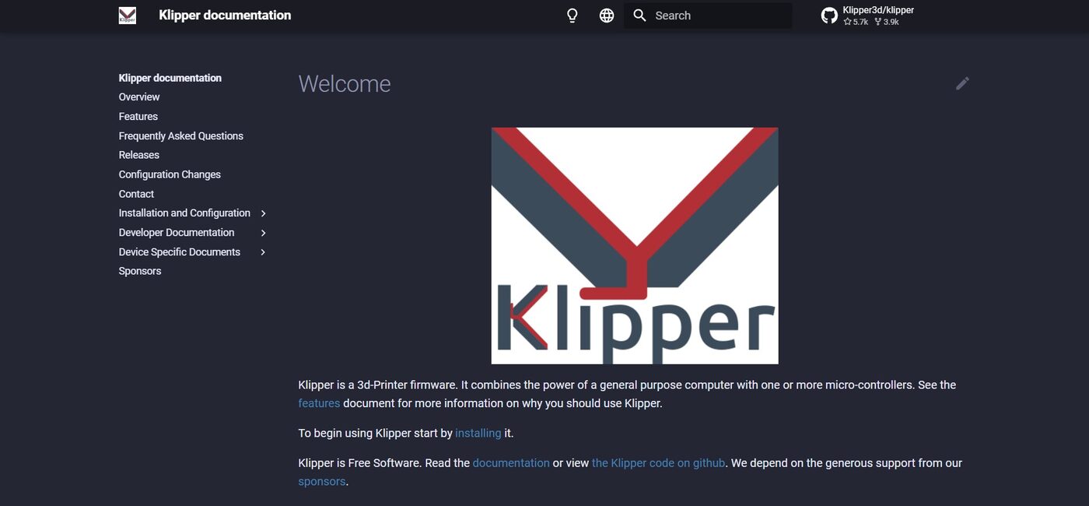Click the 'features' link in paragraph

click(x=319, y=403)
